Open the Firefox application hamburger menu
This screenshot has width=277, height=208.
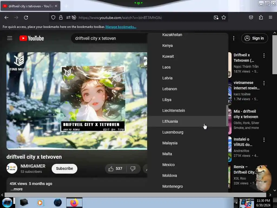[x=271, y=17]
